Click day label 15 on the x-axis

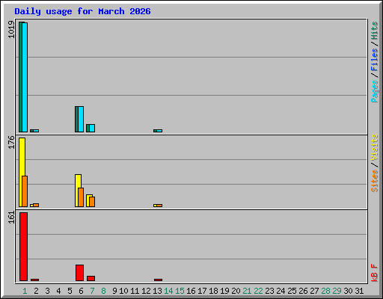click(180, 291)
